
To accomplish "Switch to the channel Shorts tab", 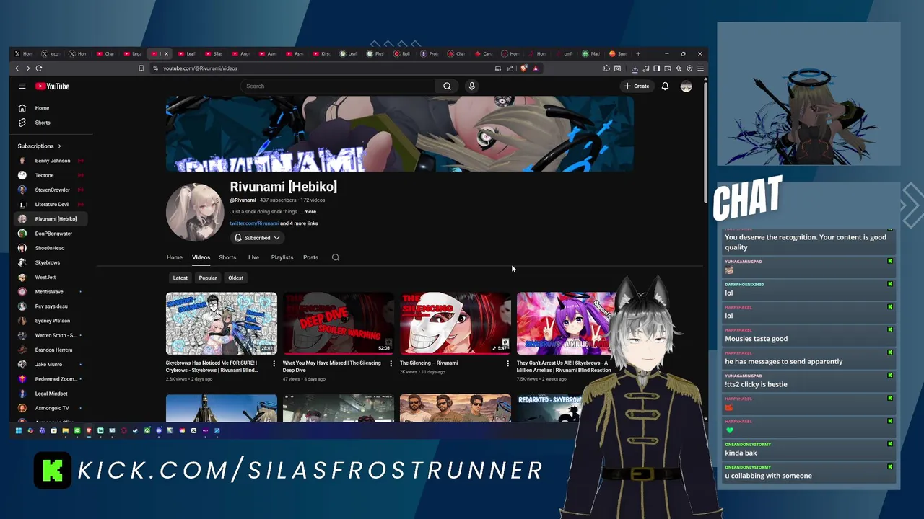I will click(x=227, y=257).
